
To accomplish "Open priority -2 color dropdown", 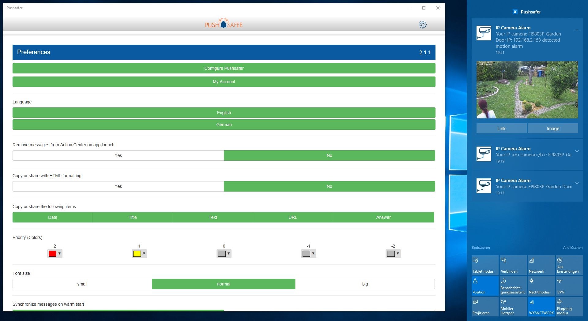I will [398, 254].
